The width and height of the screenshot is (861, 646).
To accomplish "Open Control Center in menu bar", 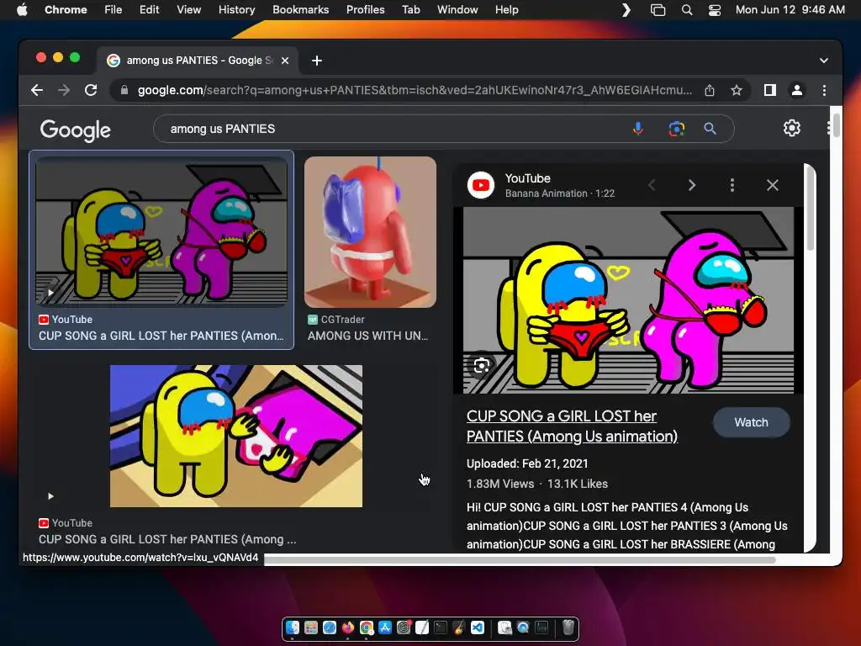I will point(715,9).
